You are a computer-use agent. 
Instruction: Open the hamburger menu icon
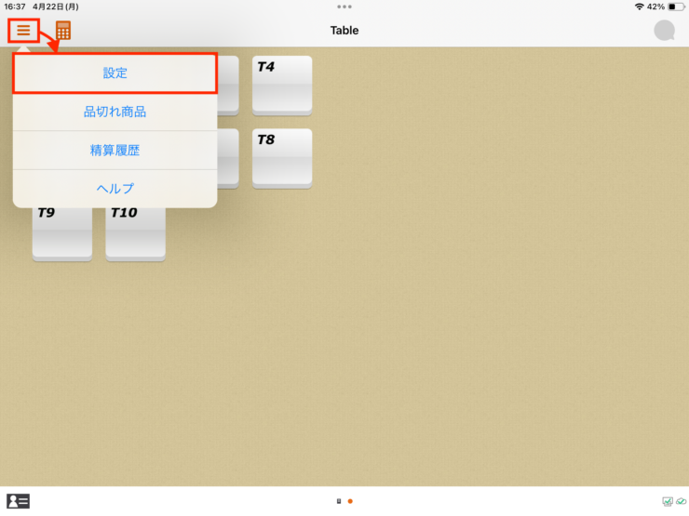23,31
